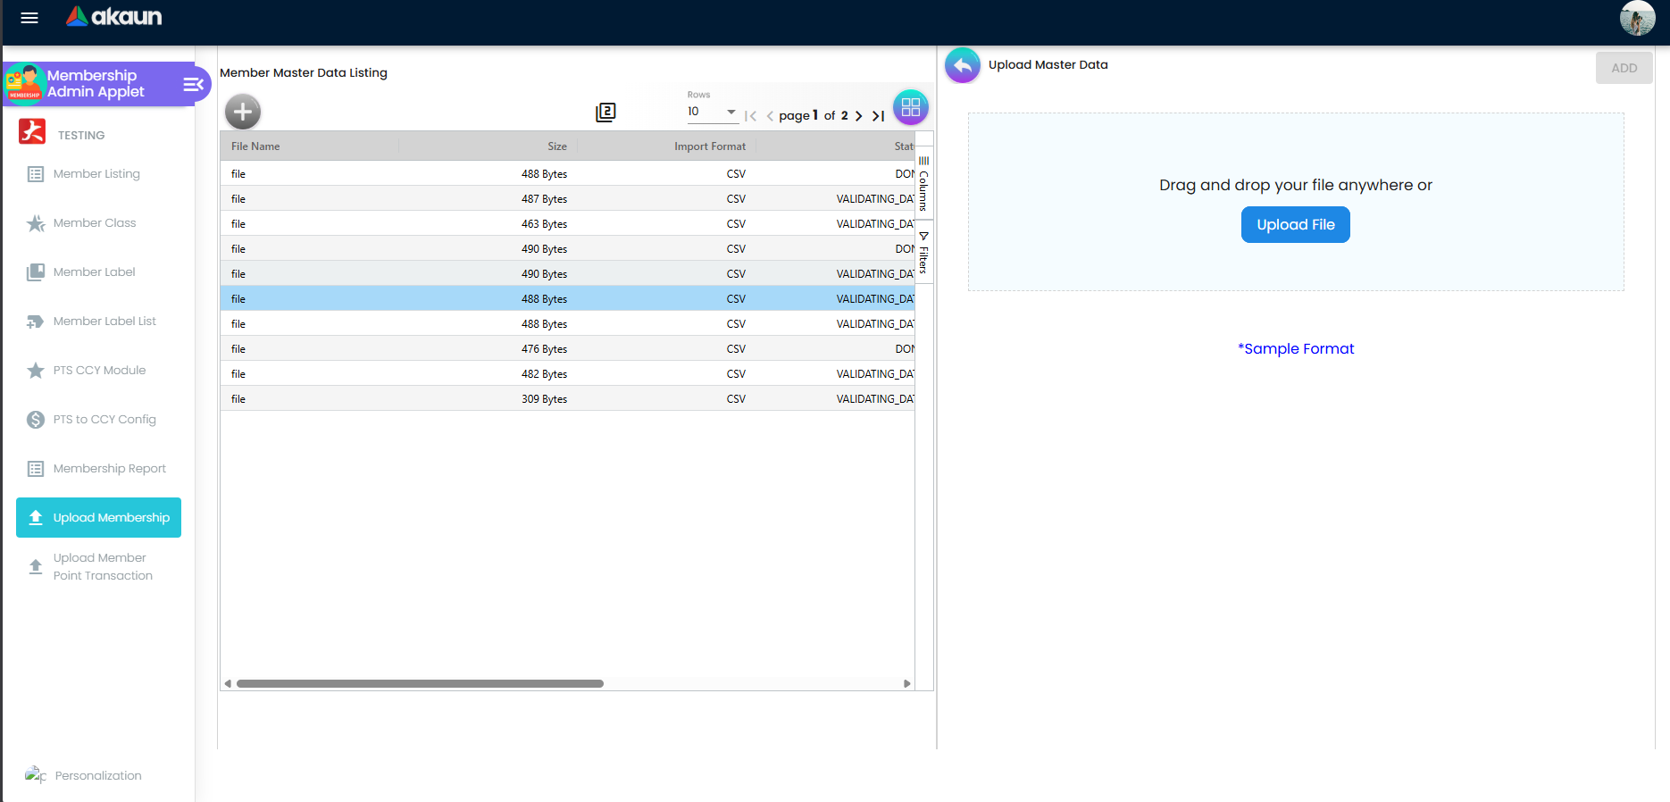Image resolution: width=1670 pixels, height=802 pixels.
Task: Click PTS to CCY Config dollar icon
Action: click(x=36, y=420)
